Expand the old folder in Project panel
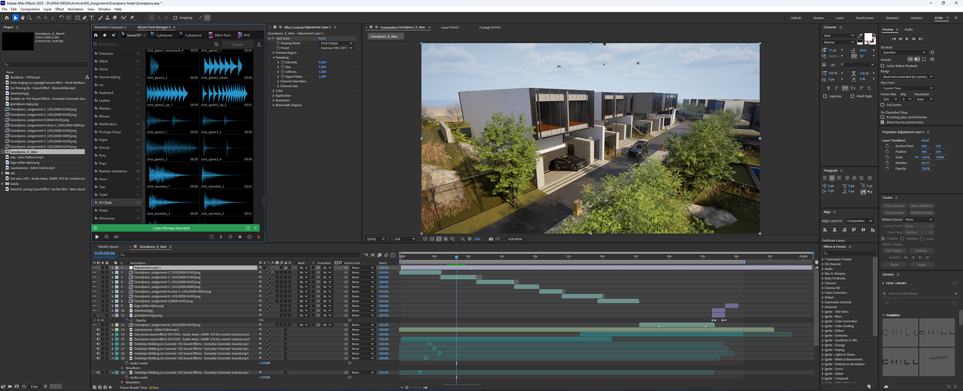Viewport: 963px width, 391px height. (3, 173)
